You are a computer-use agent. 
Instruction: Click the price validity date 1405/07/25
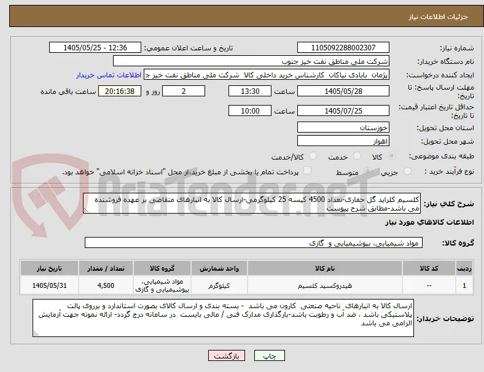click(343, 110)
